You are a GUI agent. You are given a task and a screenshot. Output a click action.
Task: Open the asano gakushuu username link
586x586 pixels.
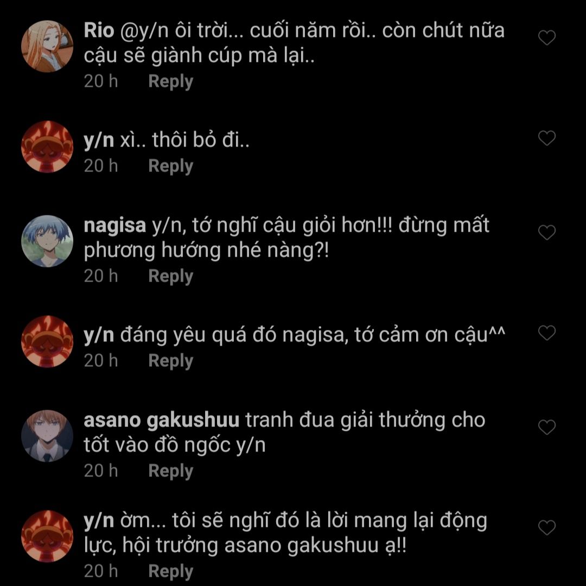(x=162, y=420)
